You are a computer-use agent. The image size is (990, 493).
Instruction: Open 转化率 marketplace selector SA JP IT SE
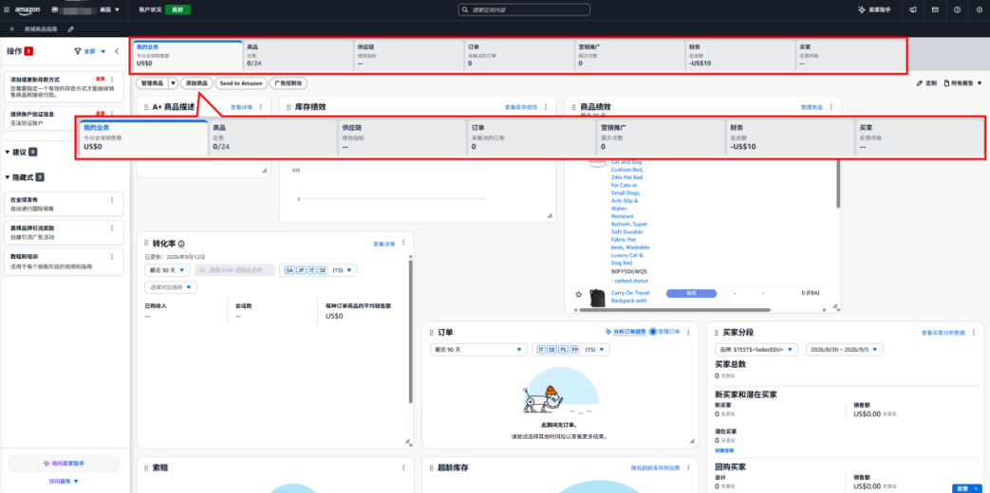pos(319,270)
